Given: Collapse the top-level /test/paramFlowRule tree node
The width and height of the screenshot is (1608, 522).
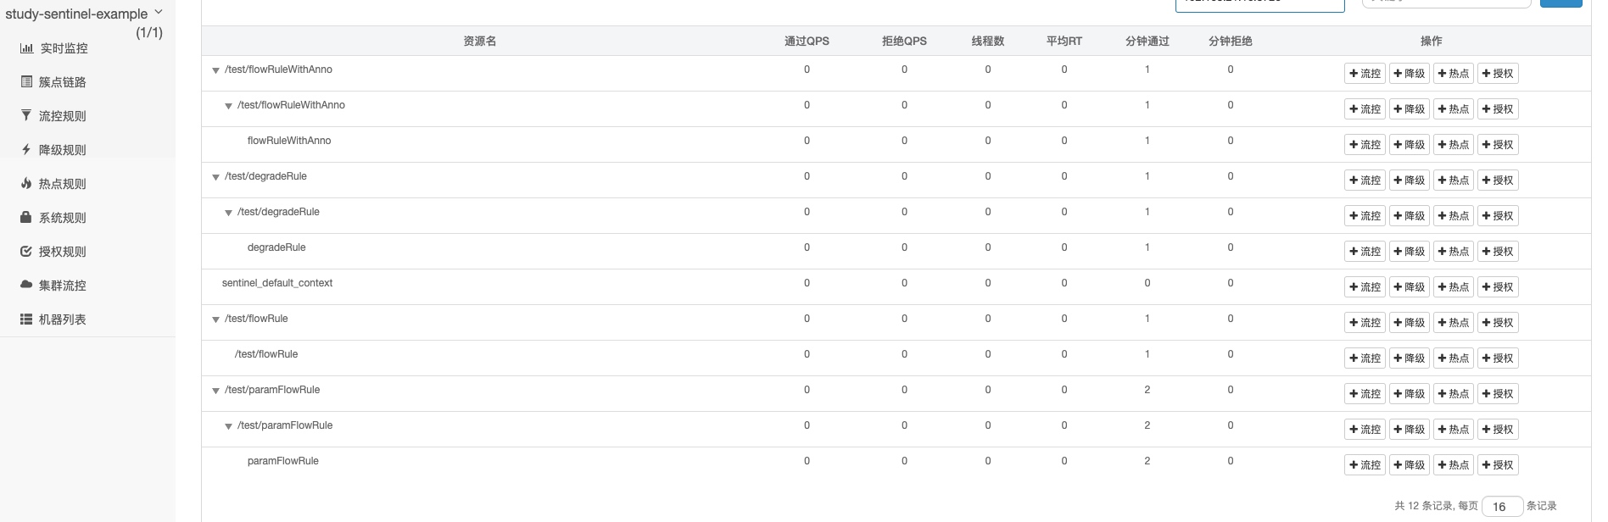Looking at the screenshot, I should click(215, 391).
